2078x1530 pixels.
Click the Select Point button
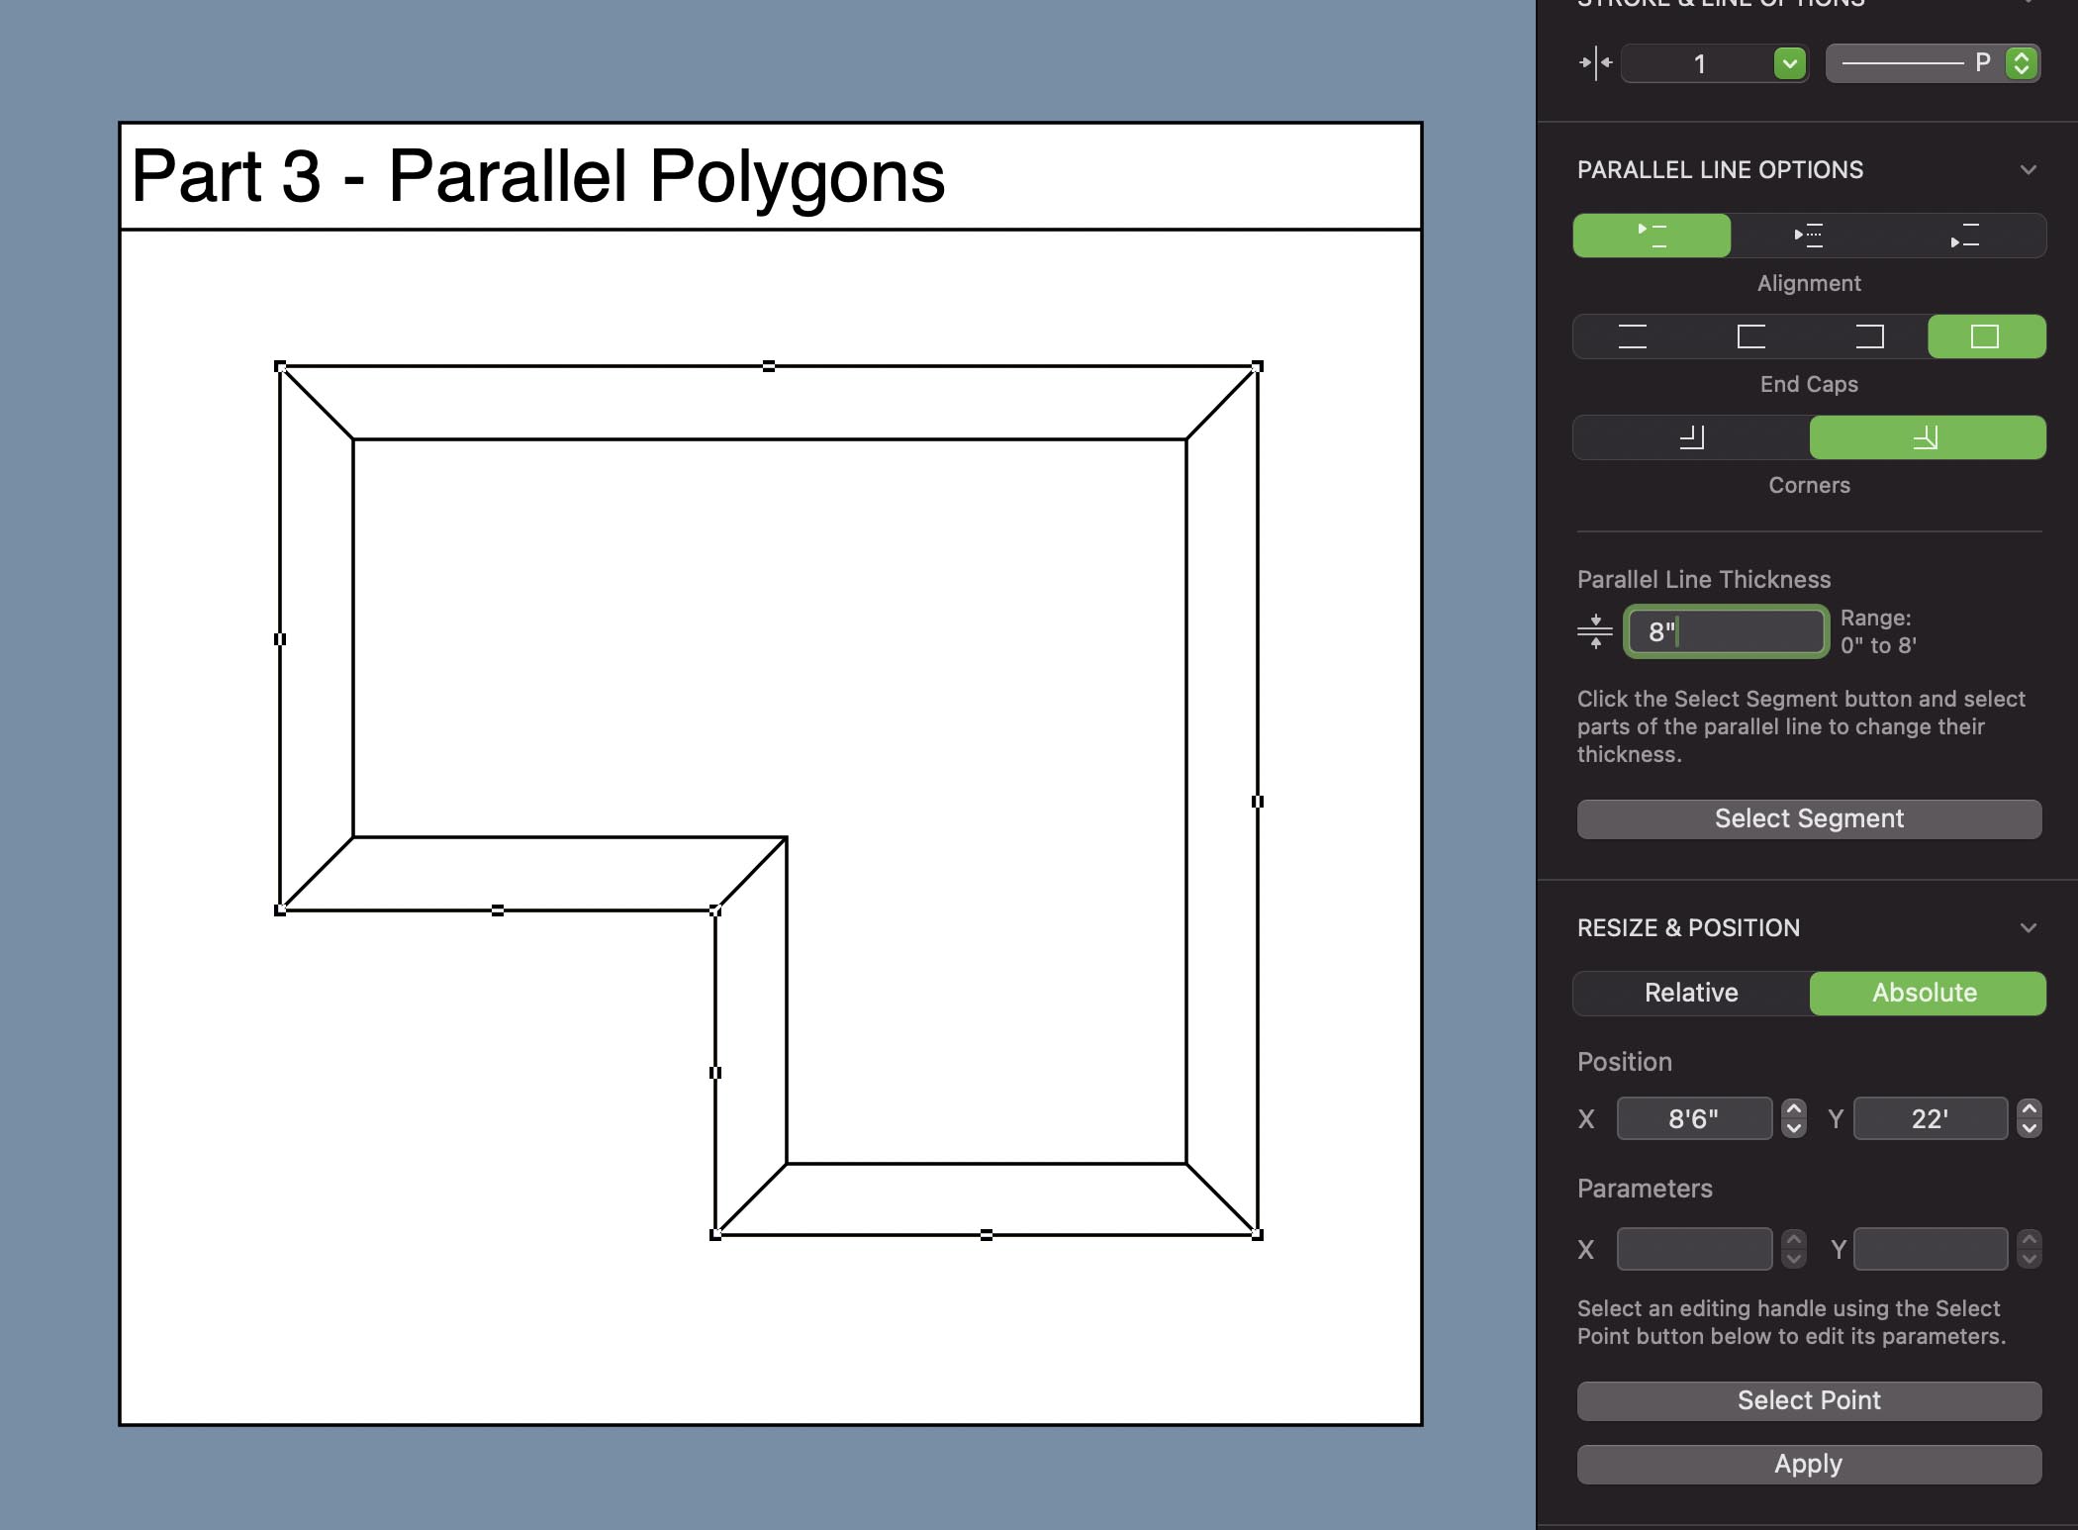pyautogui.click(x=1808, y=1400)
